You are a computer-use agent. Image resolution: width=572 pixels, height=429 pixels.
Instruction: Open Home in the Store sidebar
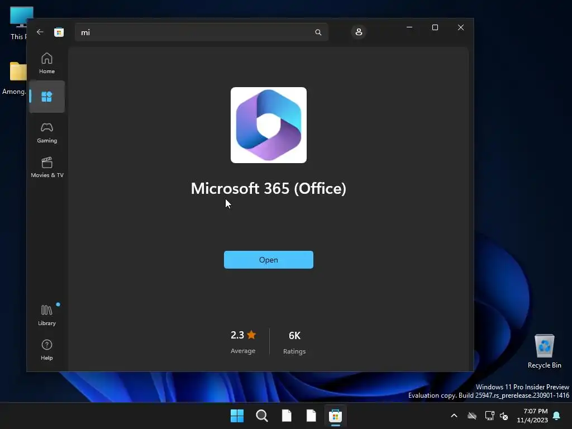(x=47, y=64)
